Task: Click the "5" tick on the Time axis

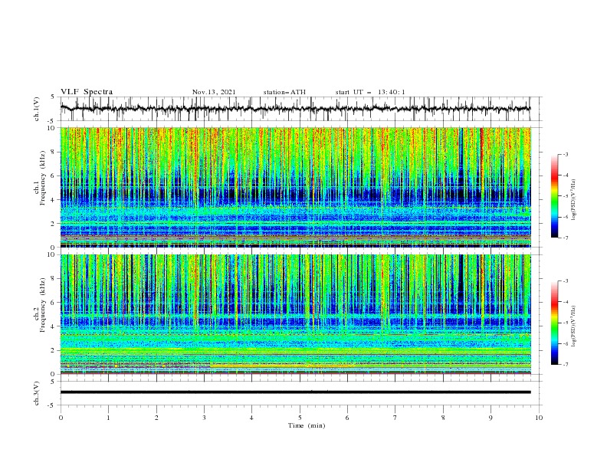Action: pyautogui.click(x=300, y=418)
